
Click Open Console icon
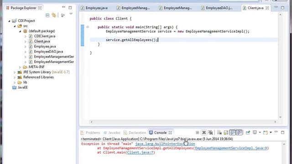pyautogui.click(x=266, y=133)
